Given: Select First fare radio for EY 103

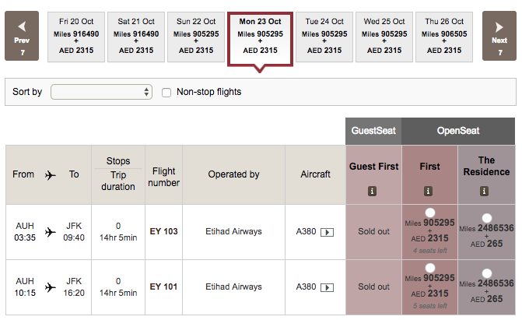Looking at the screenshot, I should click(429, 213).
